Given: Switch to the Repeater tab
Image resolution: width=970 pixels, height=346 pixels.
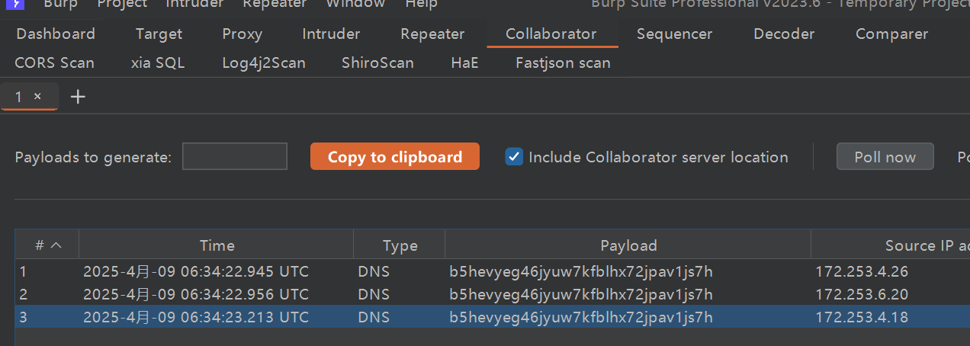Looking at the screenshot, I should click(x=432, y=34).
